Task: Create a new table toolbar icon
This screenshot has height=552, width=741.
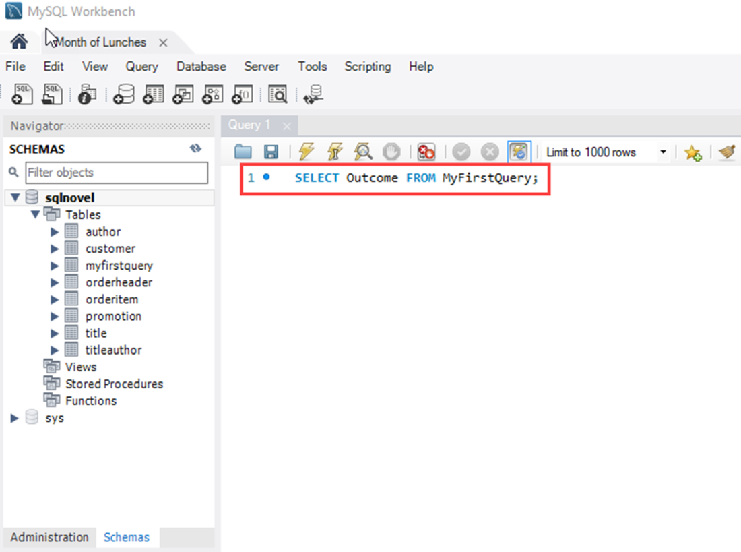Action: [x=154, y=94]
